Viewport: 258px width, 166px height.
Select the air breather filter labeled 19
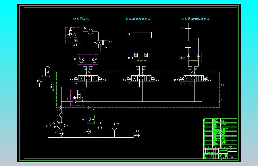[x=114, y=127]
